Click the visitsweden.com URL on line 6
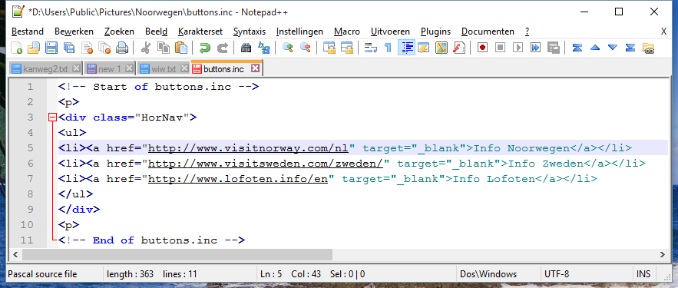This screenshot has width=678, height=288. [x=266, y=164]
